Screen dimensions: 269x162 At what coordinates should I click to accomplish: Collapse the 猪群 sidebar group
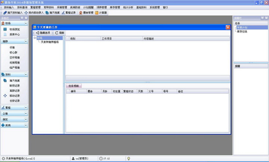point(26,41)
